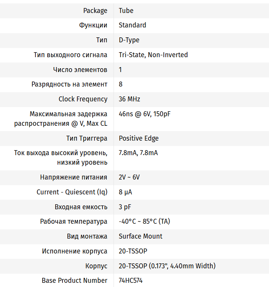The width and height of the screenshot is (269, 287).
Task: Select the 74HC574 base product number
Action: click(x=131, y=281)
